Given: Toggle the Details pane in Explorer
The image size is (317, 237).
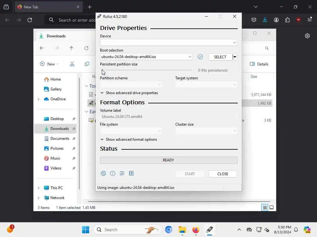Looking at the screenshot, I should point(259,64).
